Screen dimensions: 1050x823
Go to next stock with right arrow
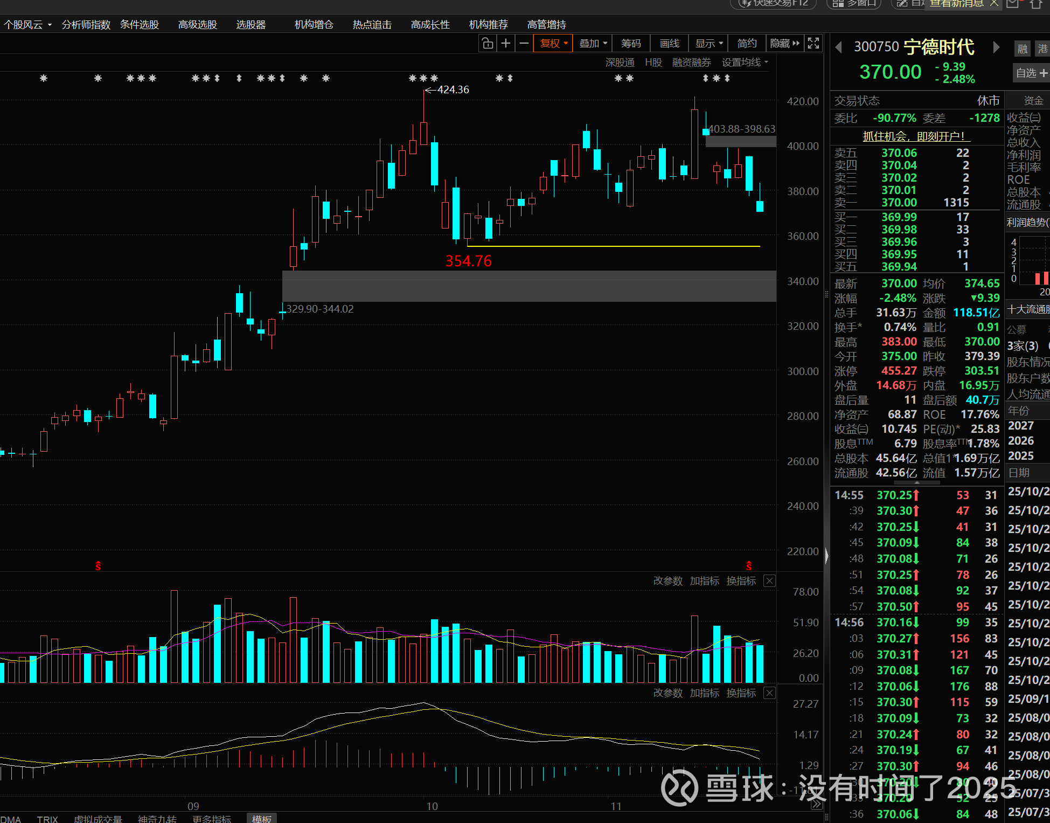[x=996, y=47]
